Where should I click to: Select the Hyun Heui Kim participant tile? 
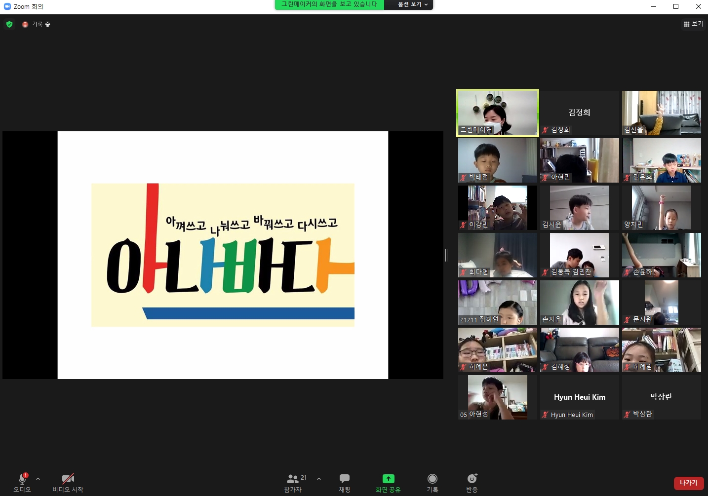tap(580, 397)
